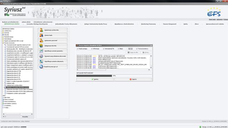Toggle the Serwis checkbox
The image size is (228, 128).
point(127,49)
